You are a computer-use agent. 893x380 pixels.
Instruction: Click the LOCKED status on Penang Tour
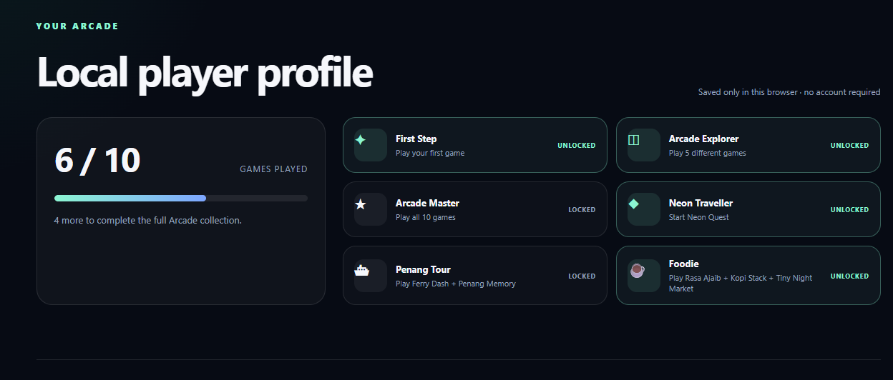(x=582, y=276)
